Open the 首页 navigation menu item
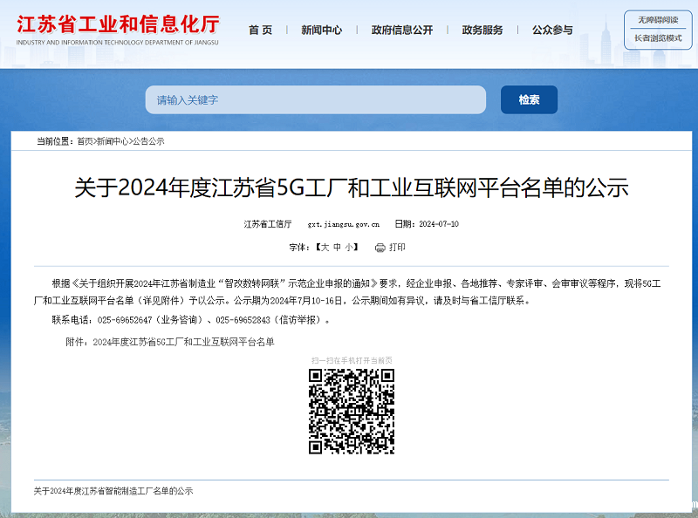The width and height of the screenshot is (698, 518). [260, 31]
